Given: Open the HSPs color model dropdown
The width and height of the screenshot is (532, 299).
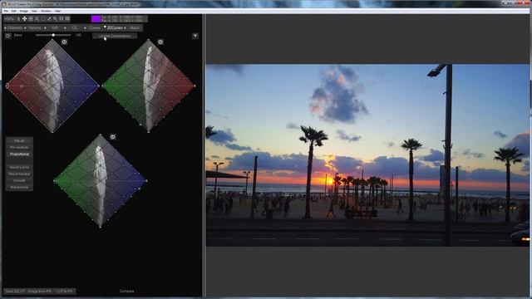Looking at the screenshot, I should (9, 19).
